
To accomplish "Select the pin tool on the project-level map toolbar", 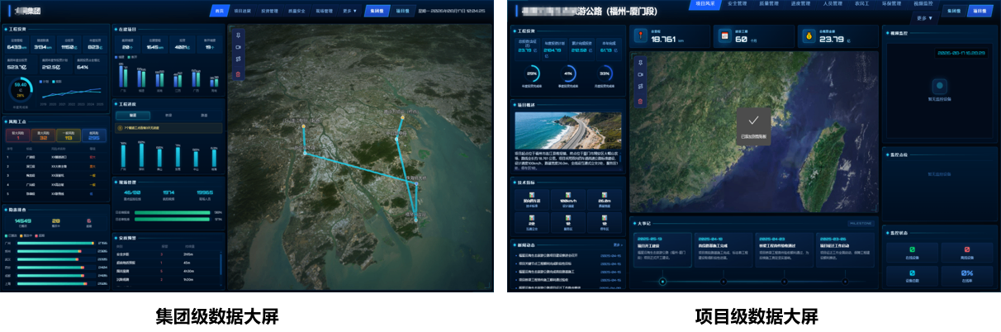I will click(x=639, y=62).
